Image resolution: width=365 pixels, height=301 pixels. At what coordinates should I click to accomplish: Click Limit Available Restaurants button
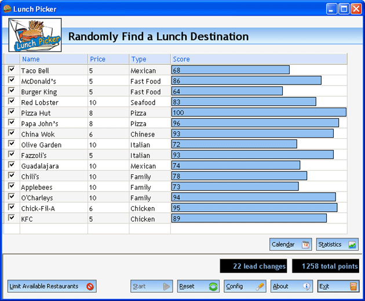(52, 286)
